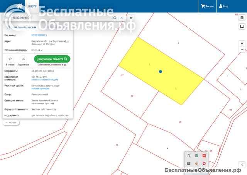247x175 pixels.
Task: Click pink circle tray icon
Action: click(x=204, y=163)
